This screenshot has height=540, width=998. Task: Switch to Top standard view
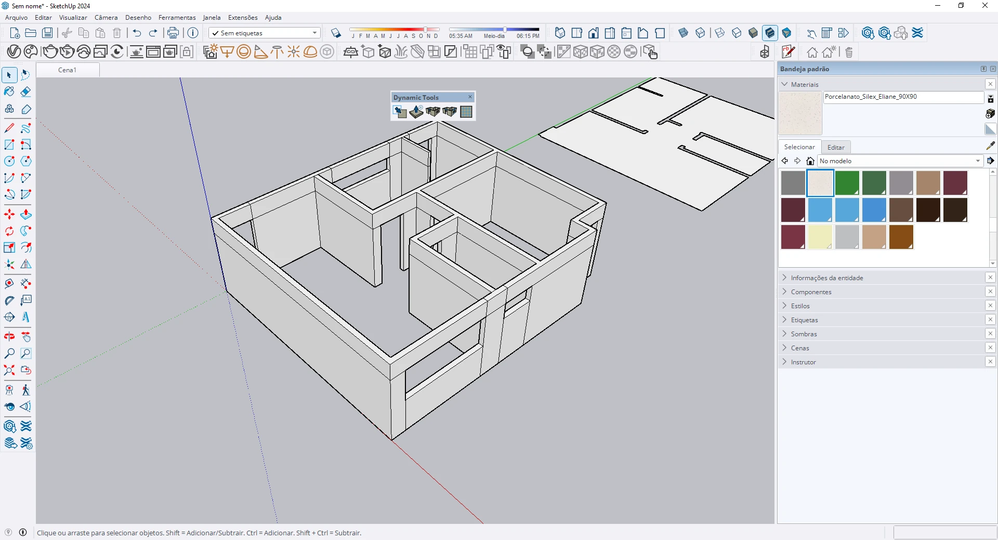tap(576, 33)
